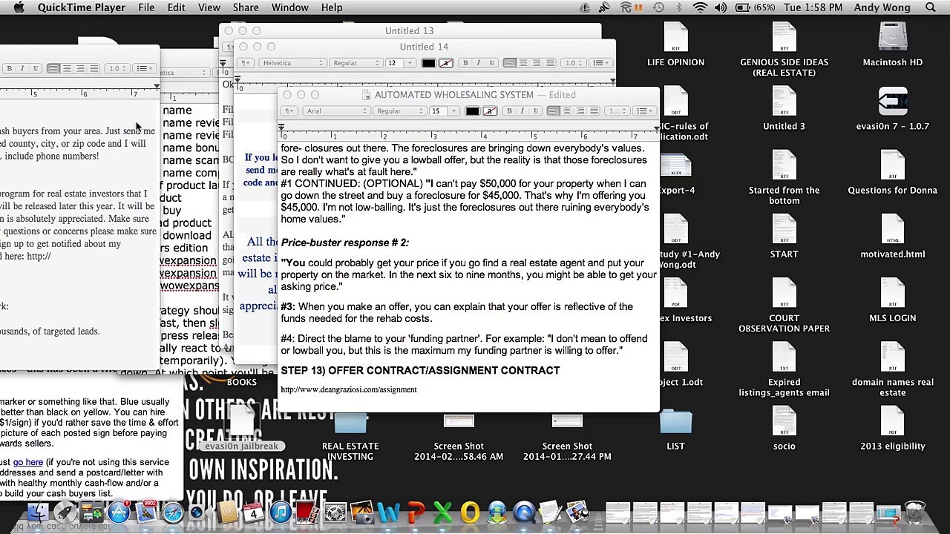Toggle Italic in Automated Wholesaling System toolbar
Image resolution: width=950 pixels, height=534 pixels.
(x=522, y=111)
